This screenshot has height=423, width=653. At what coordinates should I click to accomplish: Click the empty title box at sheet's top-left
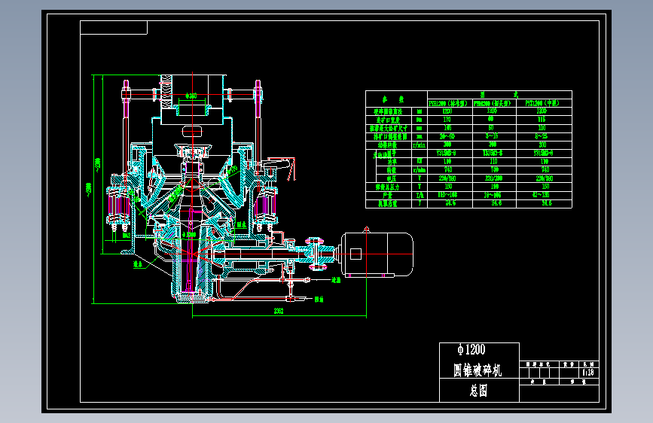pos(114,28)
